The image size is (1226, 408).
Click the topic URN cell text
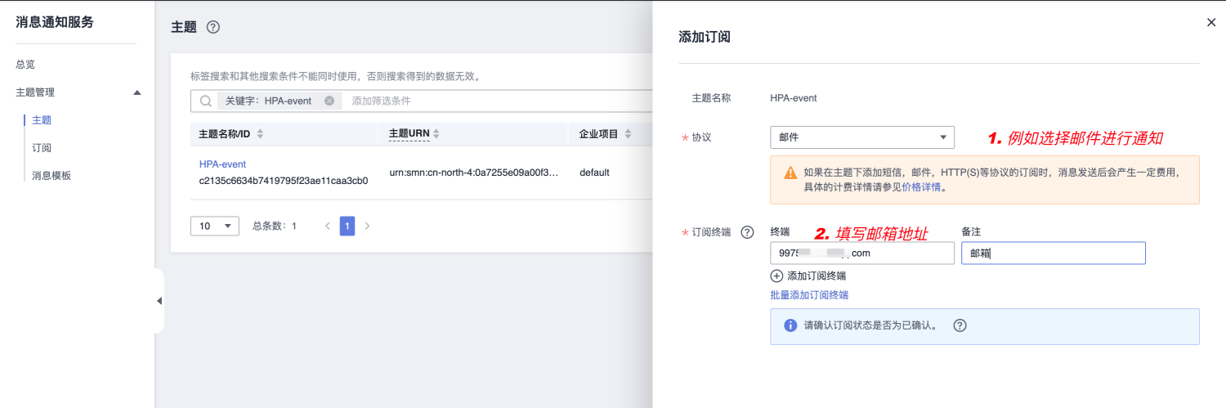pyautogui.click(x=474, y=173)
